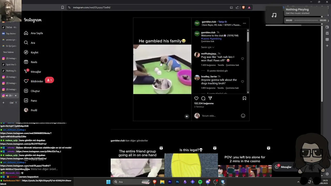This screenshot has width=331, height=186.
Task: Click Çevirisine bak under post caption
Action: tap(208, 41)
